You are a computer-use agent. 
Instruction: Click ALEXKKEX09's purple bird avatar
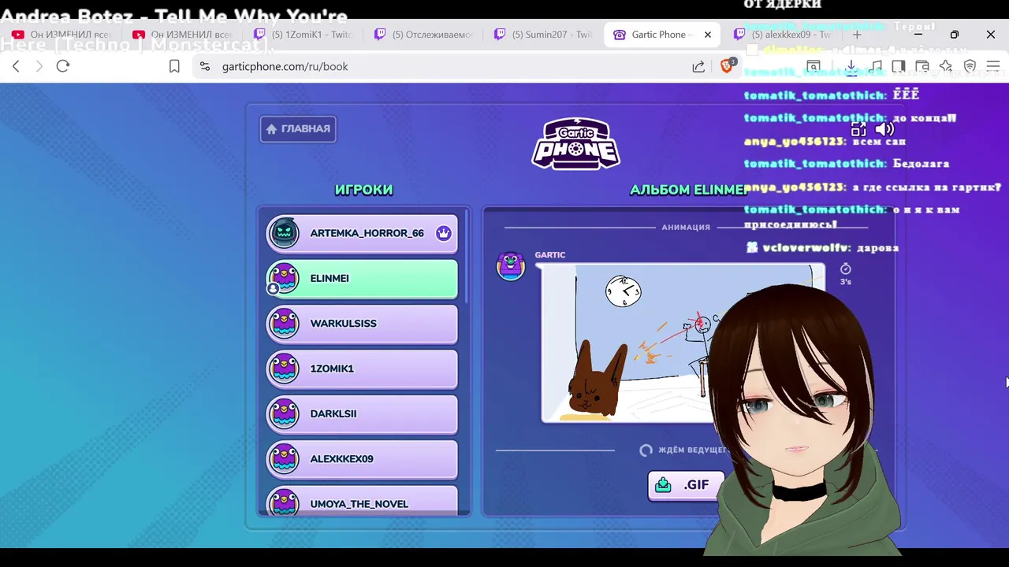(x=284, y=459)
